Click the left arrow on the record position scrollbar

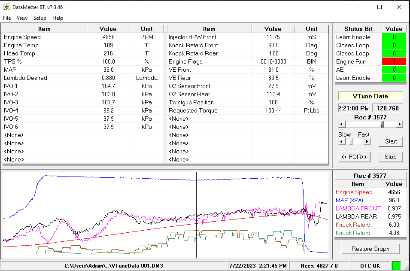tap(341, 124)
